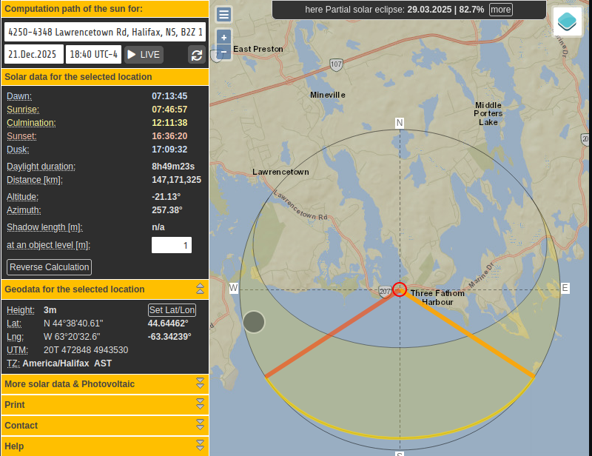Click the red location marker circle
The height and width of the screenshot is (456, 592).
(x=400, y=289)
